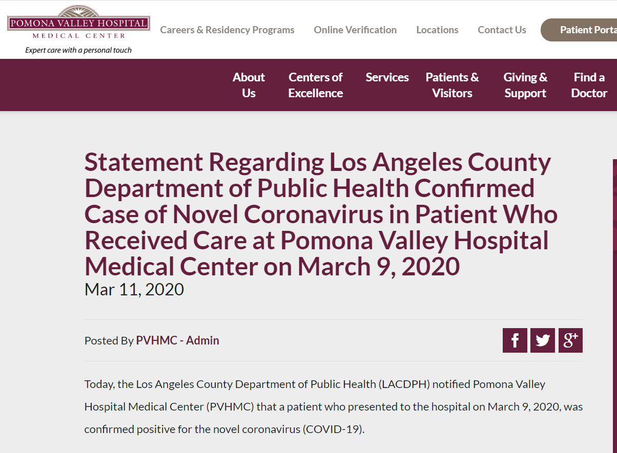Click the tagline 'Expert care with a personal touch'
The image size is (617, 453).
(78, 50)
